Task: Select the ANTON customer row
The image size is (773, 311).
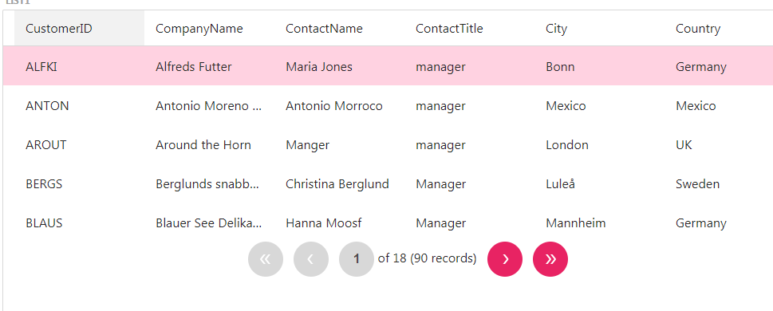Action: pos(388,105)
